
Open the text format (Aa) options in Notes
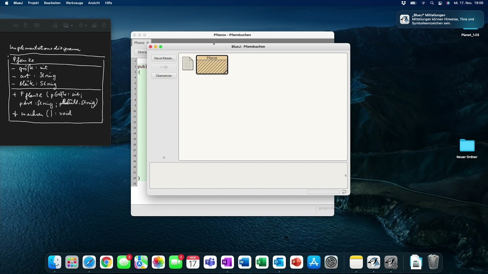click(16, 25)
